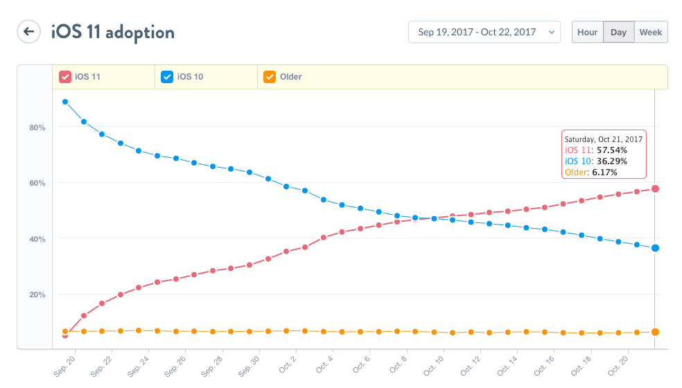Click the first iOS 10 point on Sep 19
This screenshot has height=388, width=682.
65,102
